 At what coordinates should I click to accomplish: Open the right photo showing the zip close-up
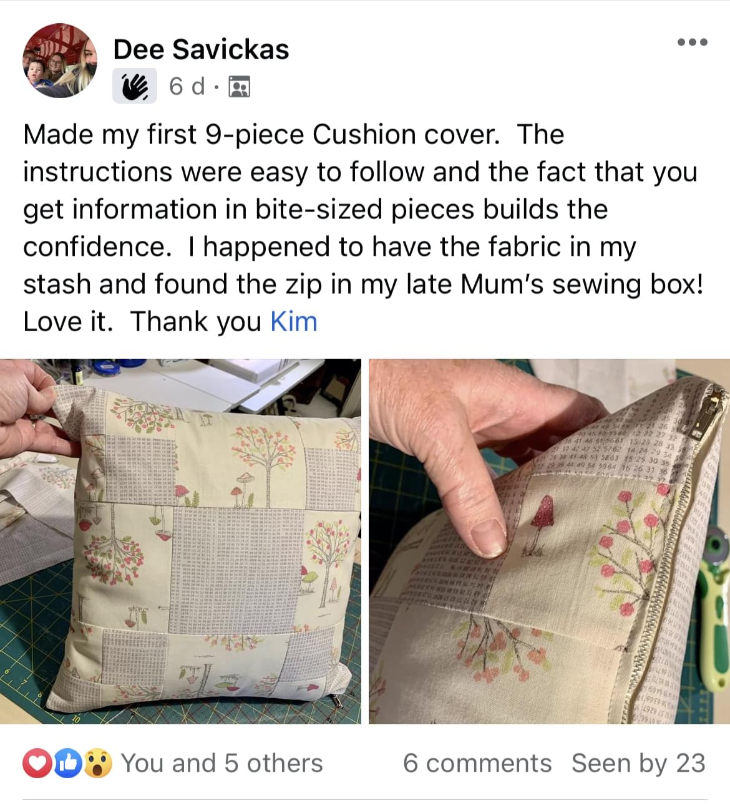(x=549, y=541)
